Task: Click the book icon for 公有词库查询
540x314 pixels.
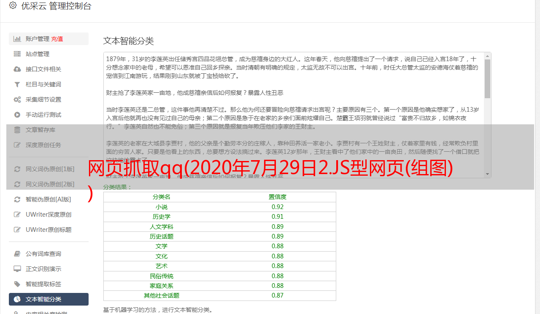Action: pos(17,254)
